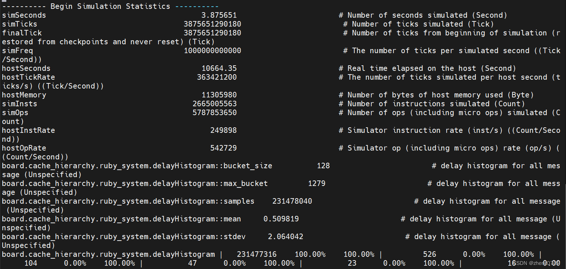Select the simSeconds stat name
Image resolution: width=566 pixels, height=269 pixels.
(24, 15)
